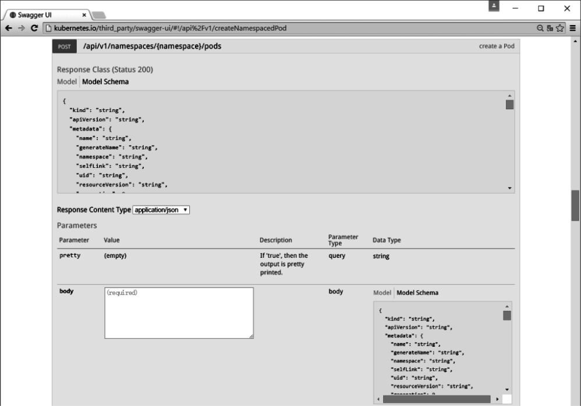Switch Response Class to the Model tab
The image size is (581, 406).
click(67, 82)
